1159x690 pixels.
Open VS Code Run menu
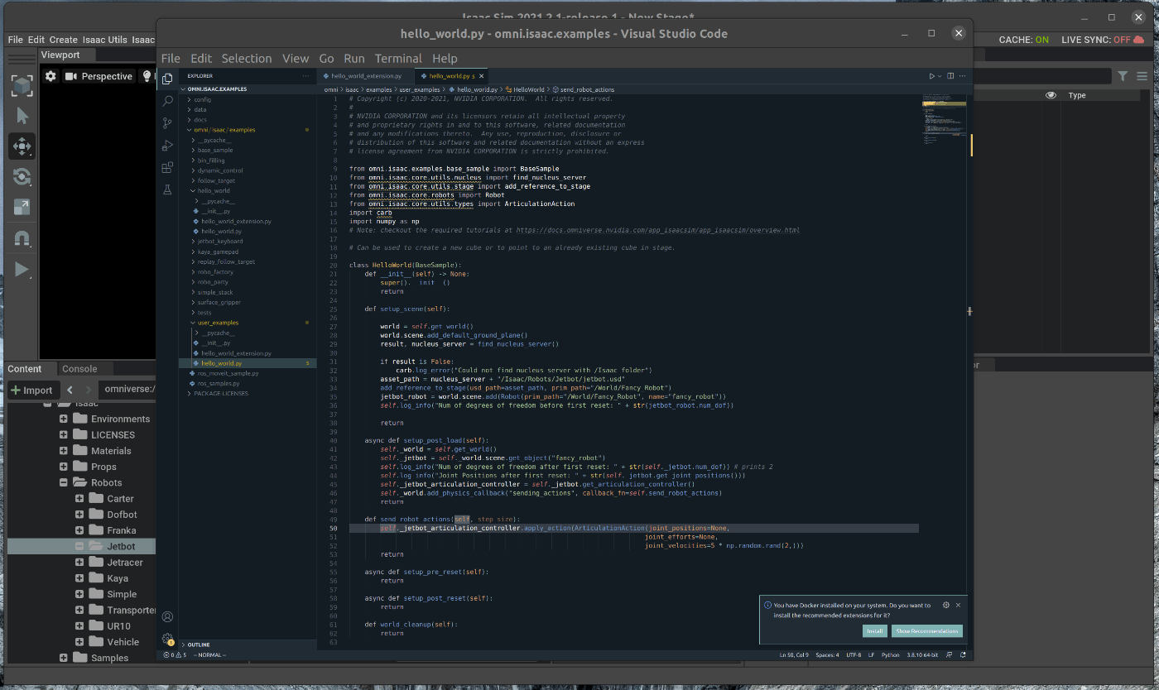[x=354, y=58]
